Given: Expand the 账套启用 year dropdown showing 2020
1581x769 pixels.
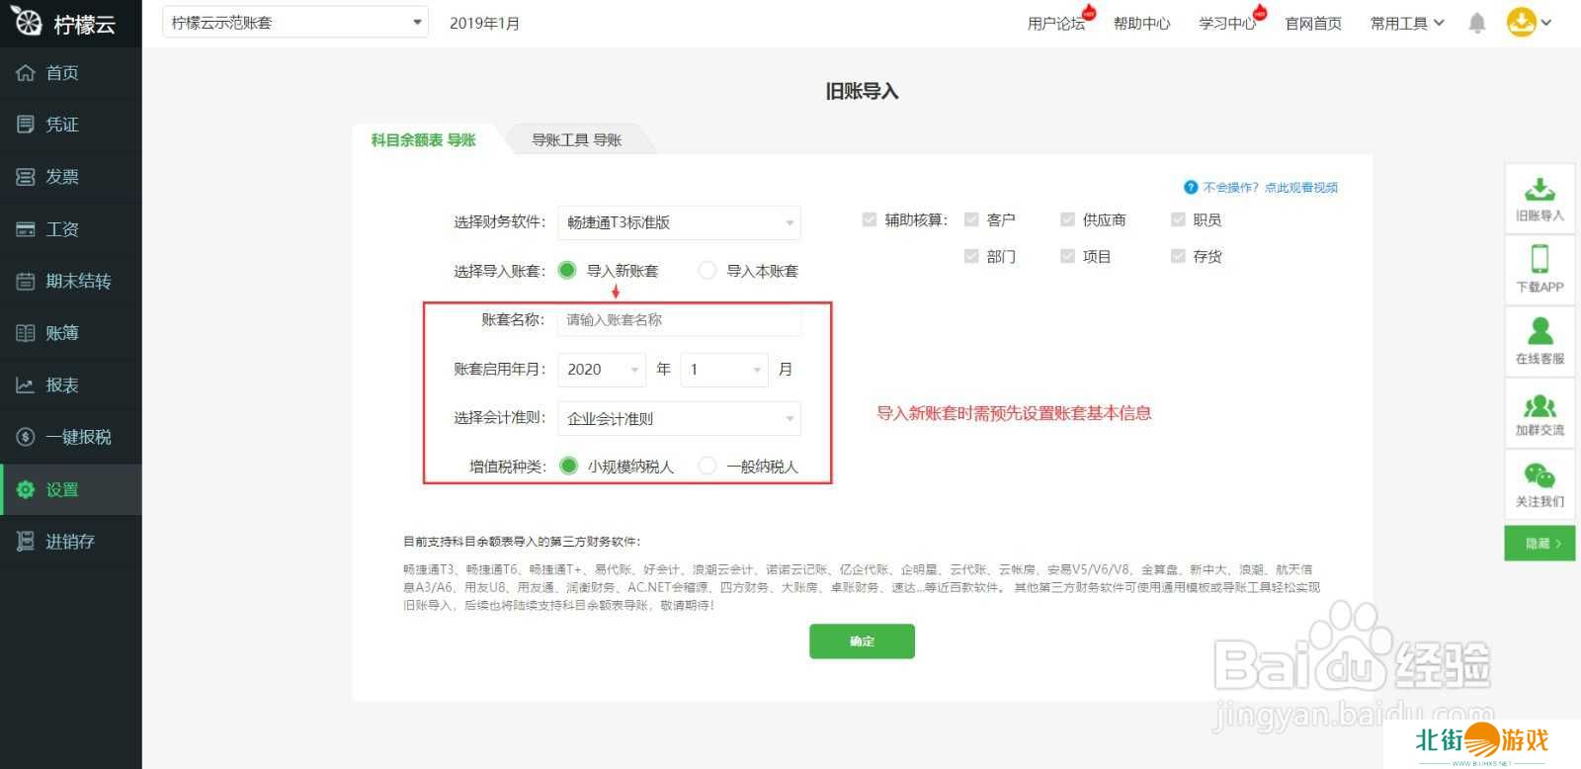Looking at the screenshot, I should coord(602,369).
